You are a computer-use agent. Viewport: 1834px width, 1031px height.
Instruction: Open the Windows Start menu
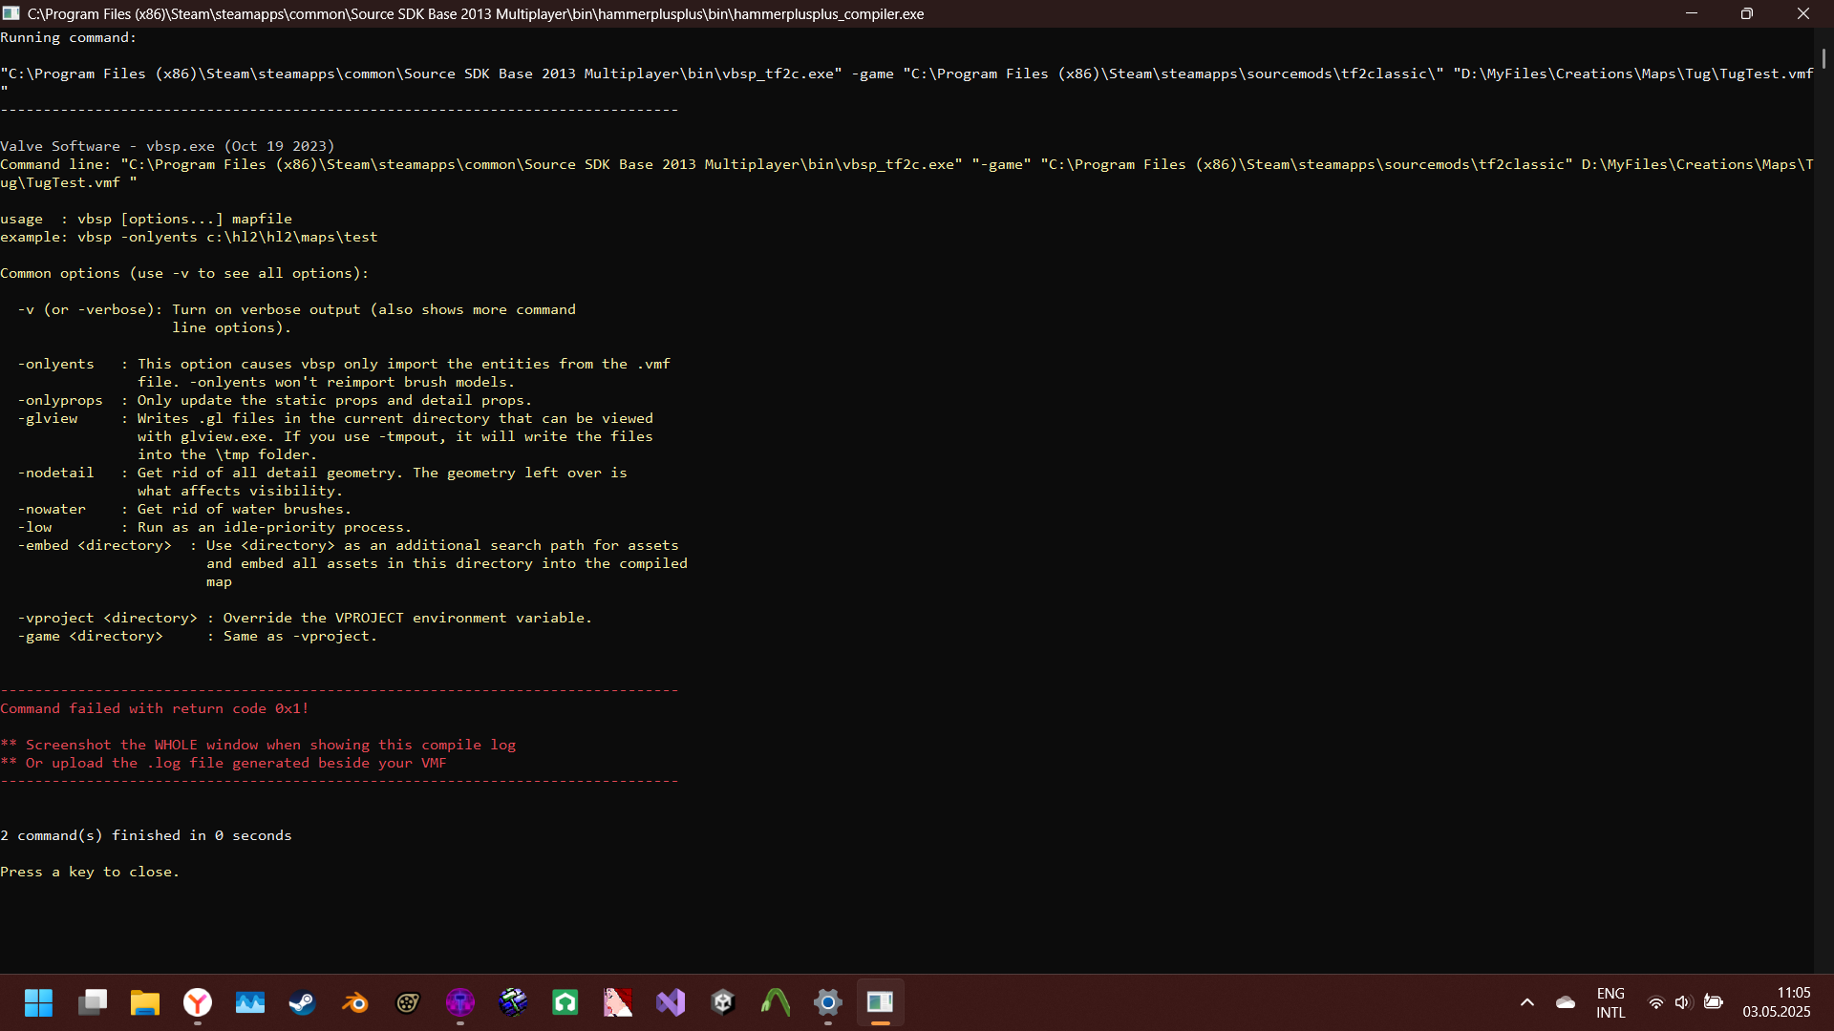(x=39, y=1002)
